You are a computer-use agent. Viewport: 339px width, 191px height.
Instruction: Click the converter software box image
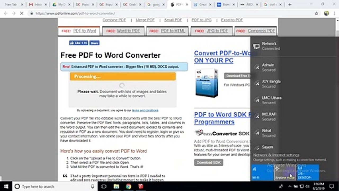[x=207, y=83]
